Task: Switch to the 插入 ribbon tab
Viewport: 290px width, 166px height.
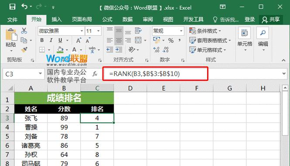Action: point(56,20)
